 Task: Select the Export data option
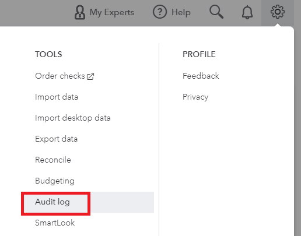(x=57, y=139)
